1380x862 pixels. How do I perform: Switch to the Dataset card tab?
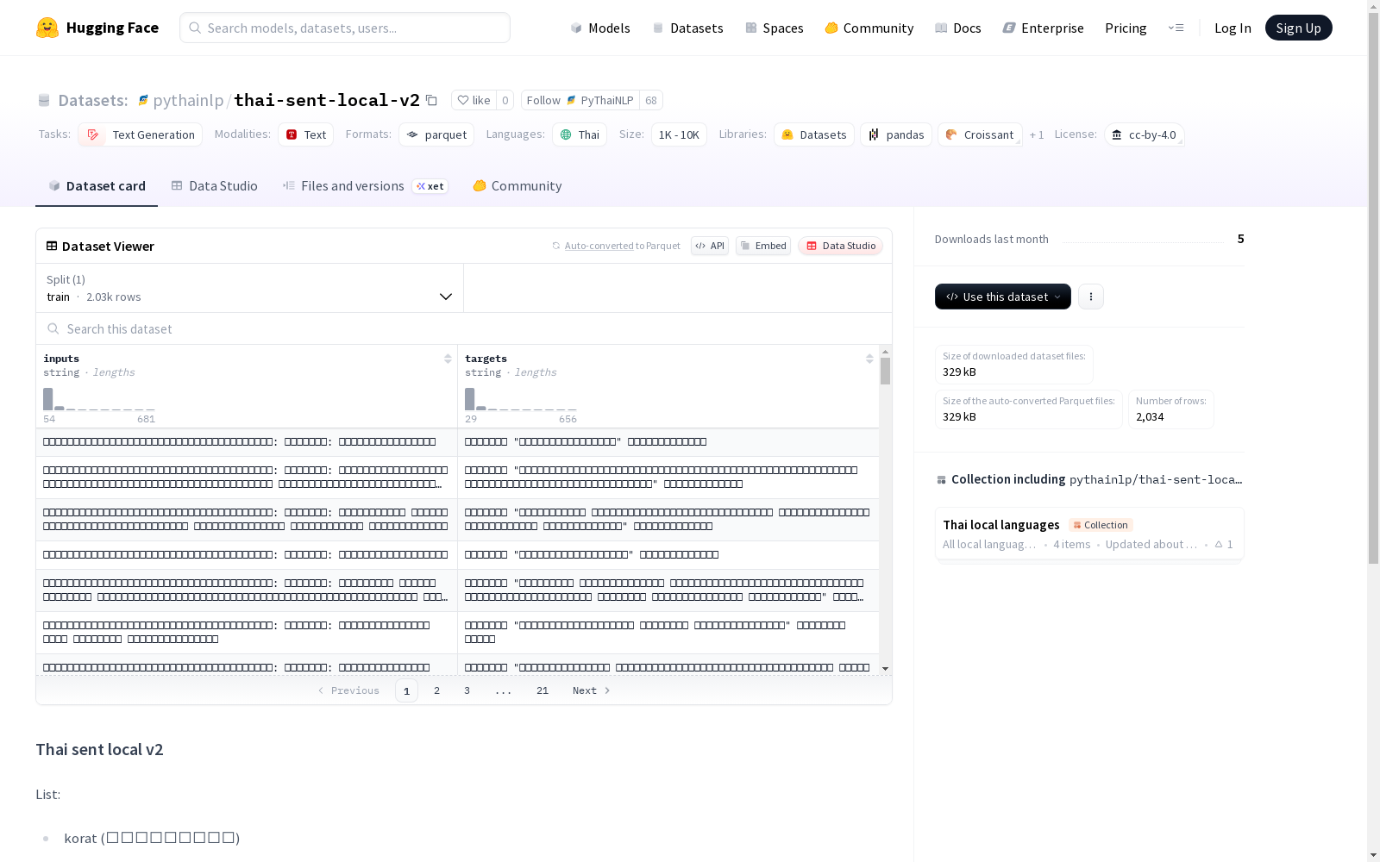tap(97, 186)
